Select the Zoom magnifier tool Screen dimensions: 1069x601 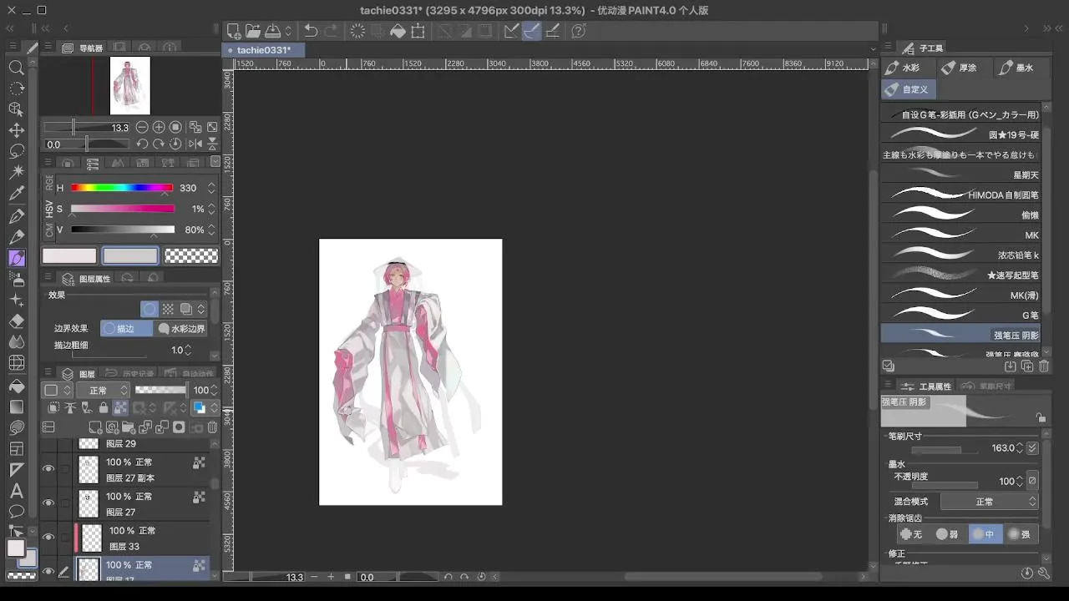tap(16, 68)
